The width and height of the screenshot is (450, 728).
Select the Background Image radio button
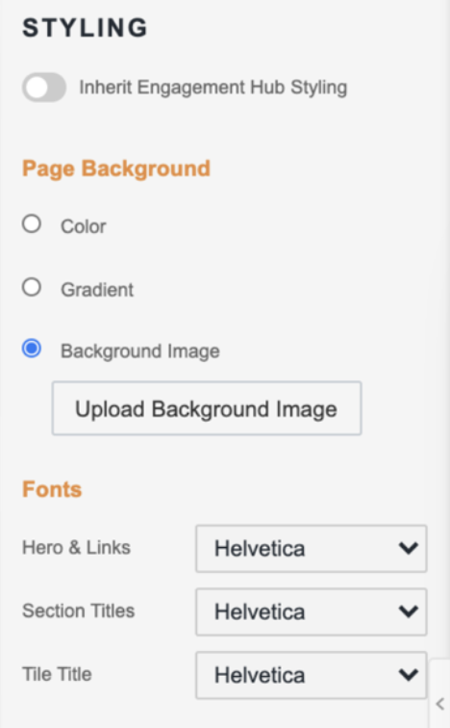[32, 349]
